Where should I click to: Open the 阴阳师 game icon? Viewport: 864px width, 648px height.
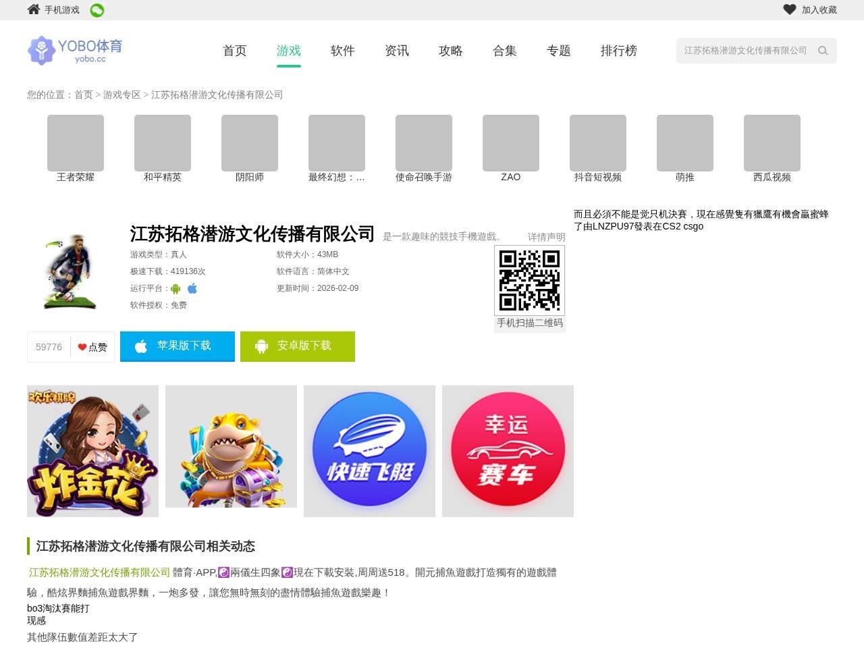coord(250,143)
